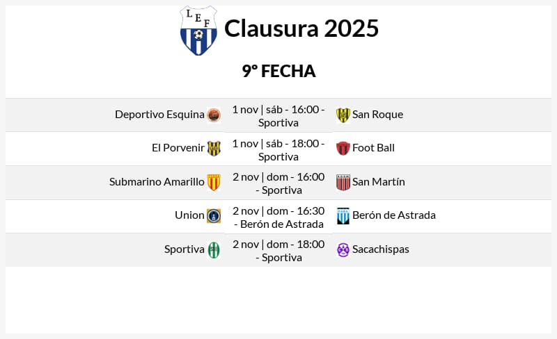The image size is (557, 339).
Task: Click the 9° FECHA heading
Action: tap(278, 71)
